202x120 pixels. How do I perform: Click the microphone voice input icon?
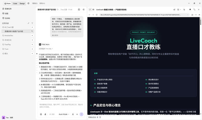coord(45,114)
